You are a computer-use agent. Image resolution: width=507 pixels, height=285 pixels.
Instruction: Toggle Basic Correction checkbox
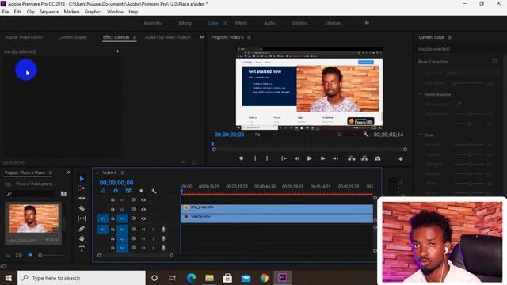[495, 61]
